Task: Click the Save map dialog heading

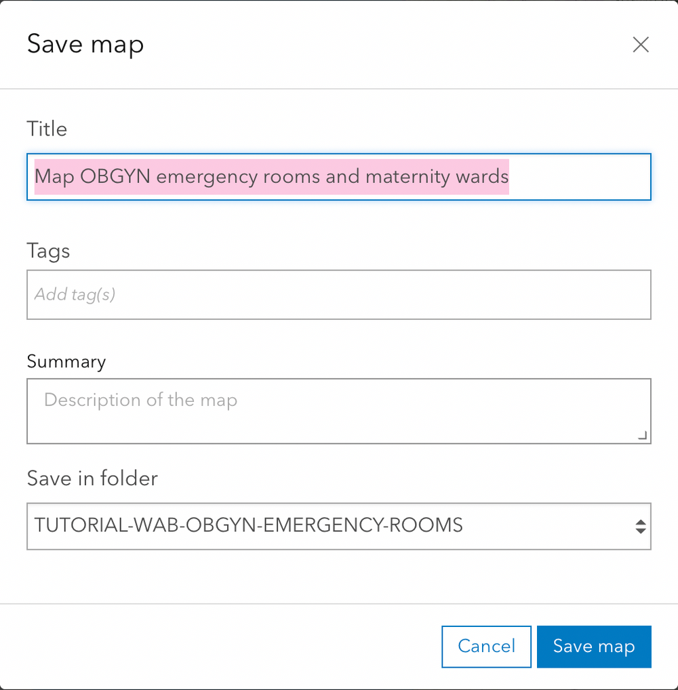Action: click(x=85, y=44)
